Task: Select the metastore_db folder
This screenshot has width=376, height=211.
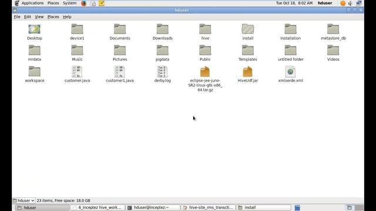Action: [333, 29]
